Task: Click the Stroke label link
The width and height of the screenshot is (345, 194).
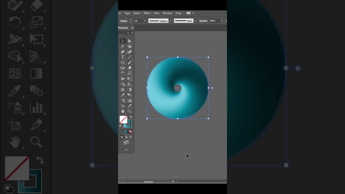Action: coord(124,21)
